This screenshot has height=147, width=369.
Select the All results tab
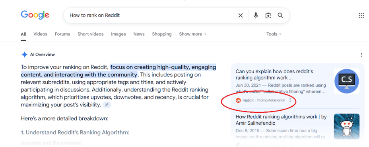(x=23, y=34)
